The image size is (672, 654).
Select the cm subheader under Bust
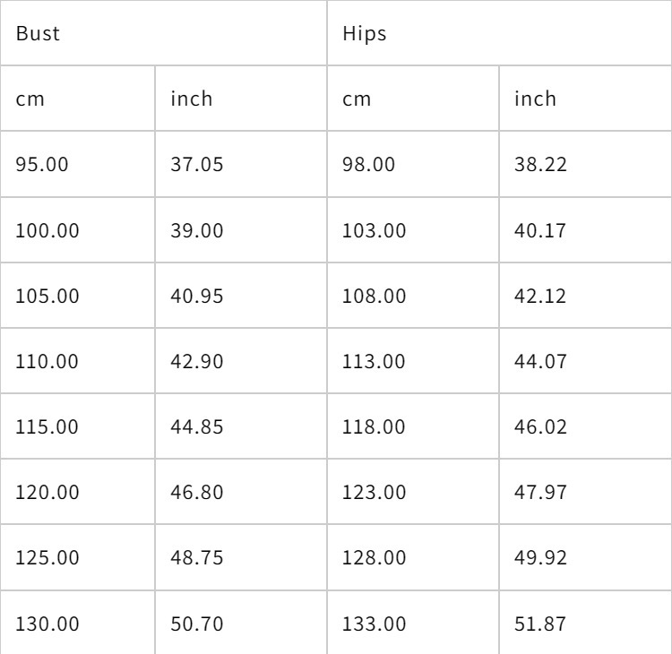pyautogui.click(x=30, y=99)
